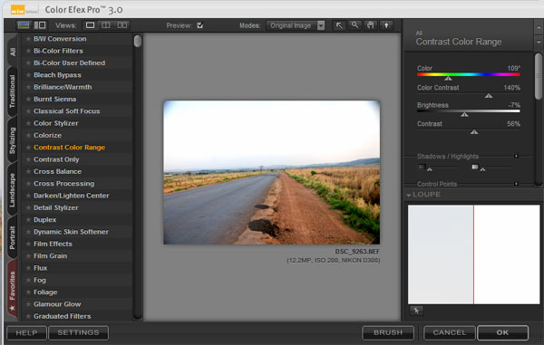
Task: Select the Cross Balance filter
Action: click(x=58, y=171)
